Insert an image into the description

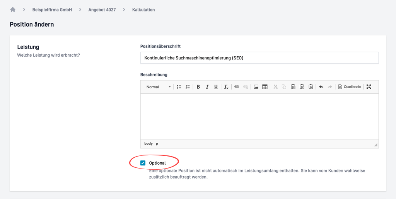pyautogui.click(x=256, y=87)
